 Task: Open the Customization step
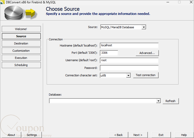[21, 51]
